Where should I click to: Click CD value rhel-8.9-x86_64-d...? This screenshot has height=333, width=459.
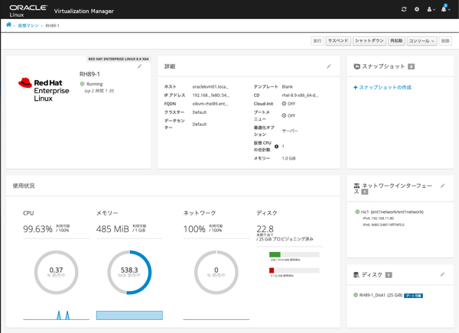coord(300,95)
